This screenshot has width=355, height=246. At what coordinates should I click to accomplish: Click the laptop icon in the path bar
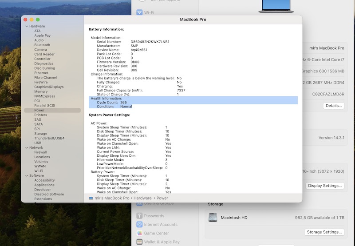91,198
